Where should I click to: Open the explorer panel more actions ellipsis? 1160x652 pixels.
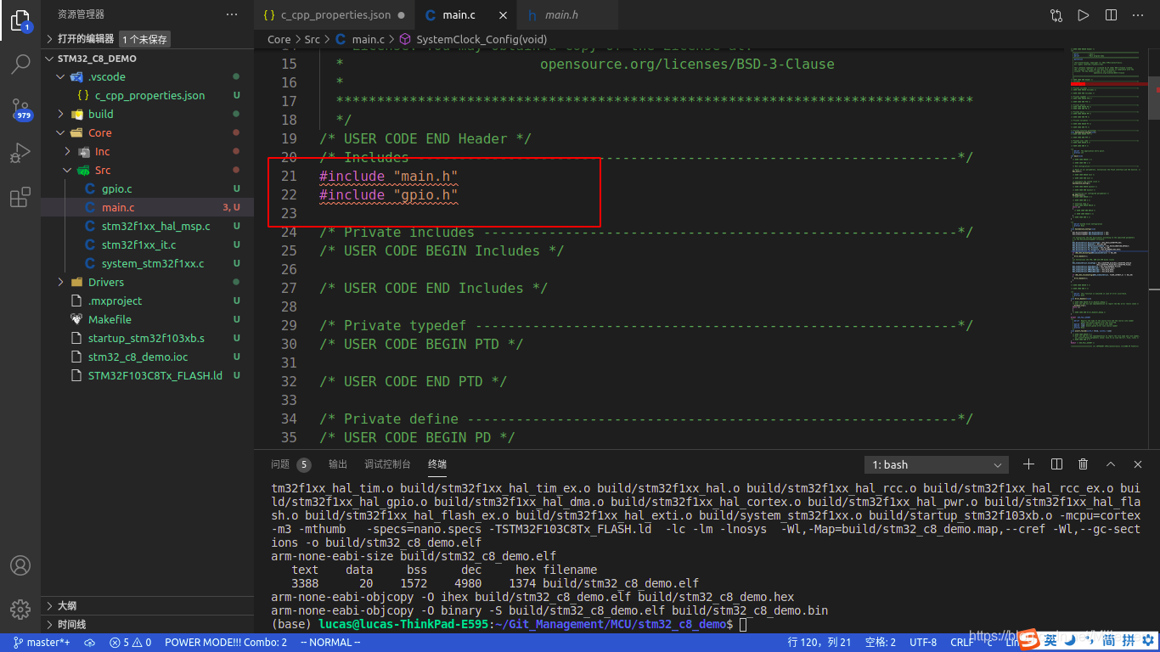click(x=232, y=14)
